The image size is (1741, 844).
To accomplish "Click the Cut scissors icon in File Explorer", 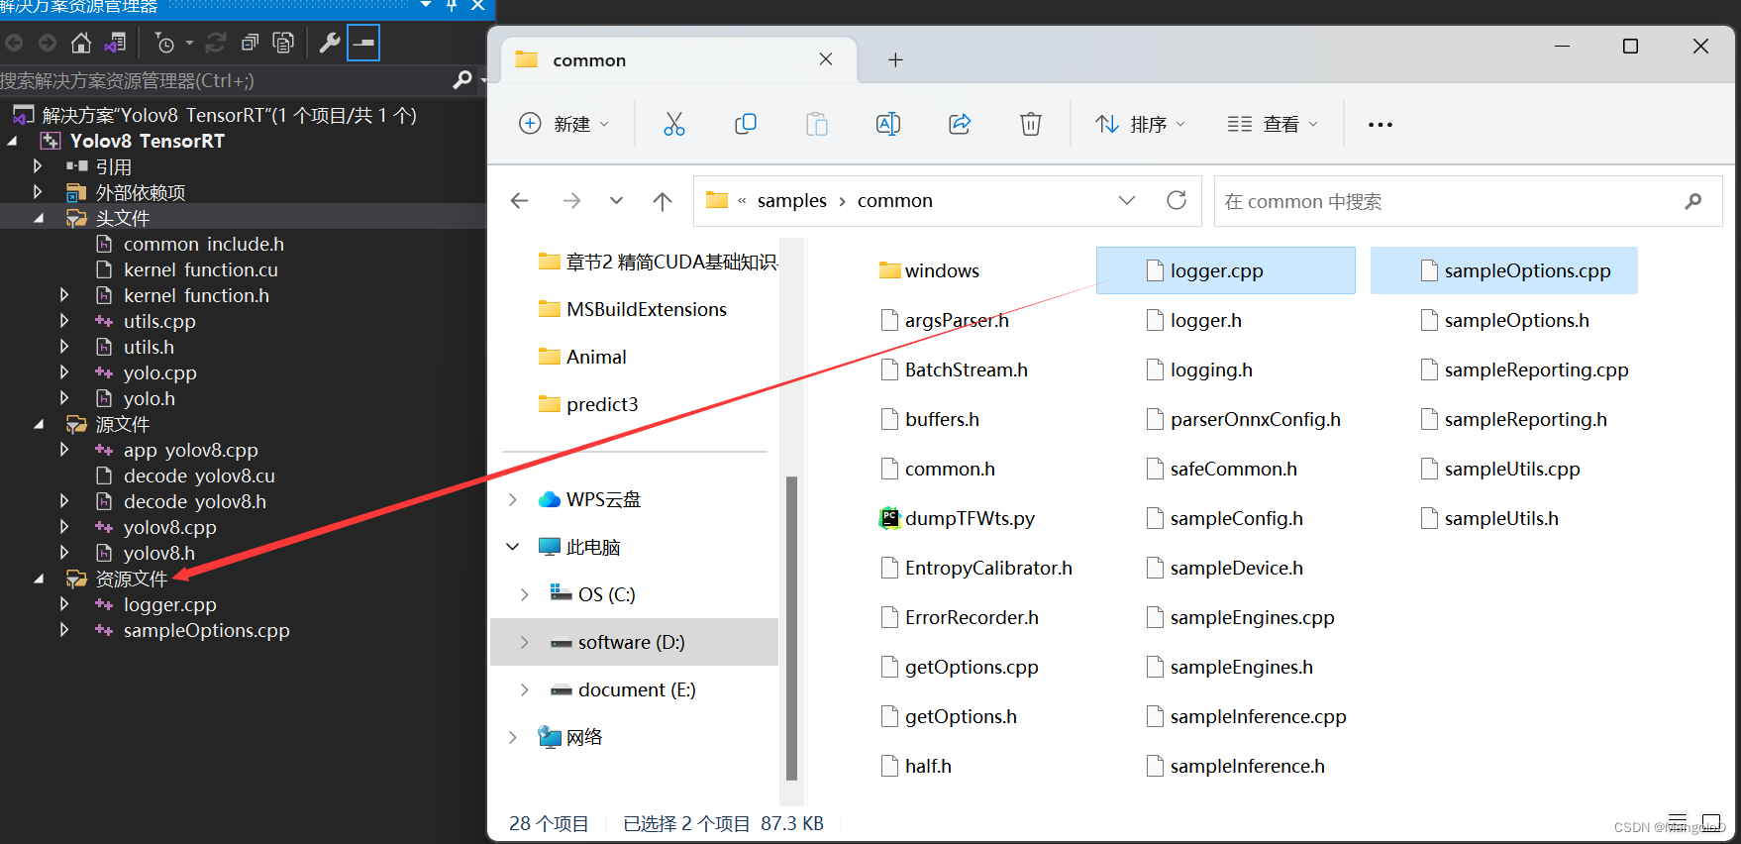I will tap(674, 124).
